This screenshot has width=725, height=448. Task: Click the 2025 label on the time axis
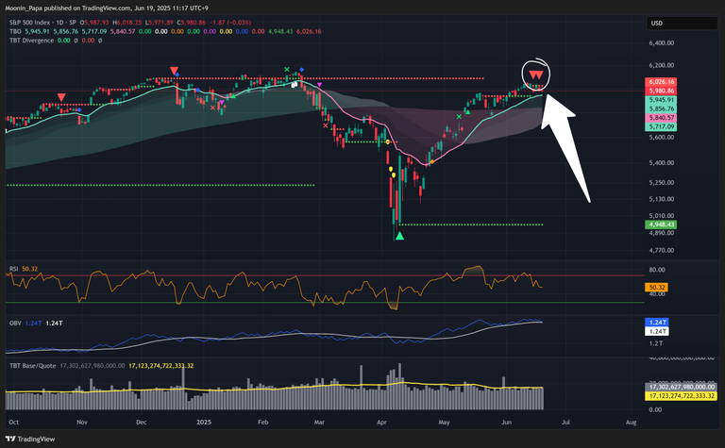pyautogui.click(x=204, y=423)
